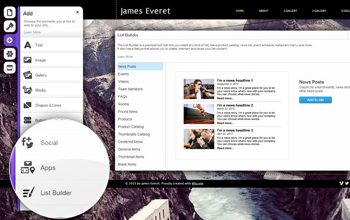The image size is (350, 220).
Task: Select the Image element icon
Action: [x=27, y=60]
